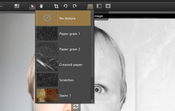Open the texture picker icon
The image size is (175, 111).
point(90,6)
